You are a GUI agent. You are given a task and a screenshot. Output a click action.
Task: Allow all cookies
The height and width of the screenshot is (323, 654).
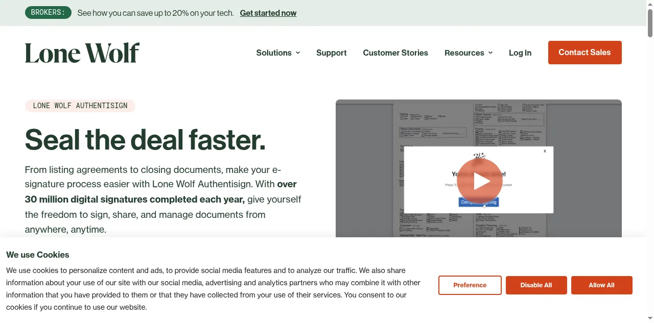point(601,285)
